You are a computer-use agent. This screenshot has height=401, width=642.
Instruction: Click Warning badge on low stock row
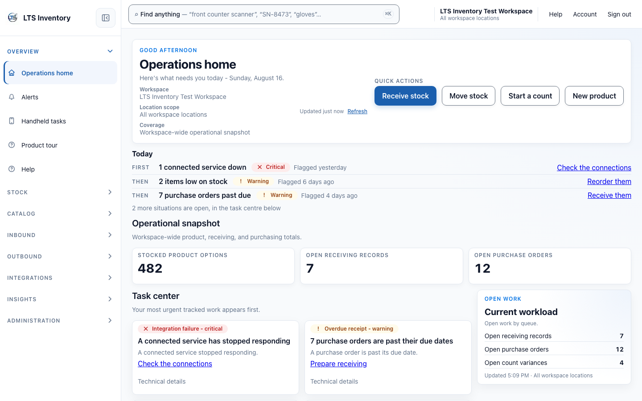(254, 181)
